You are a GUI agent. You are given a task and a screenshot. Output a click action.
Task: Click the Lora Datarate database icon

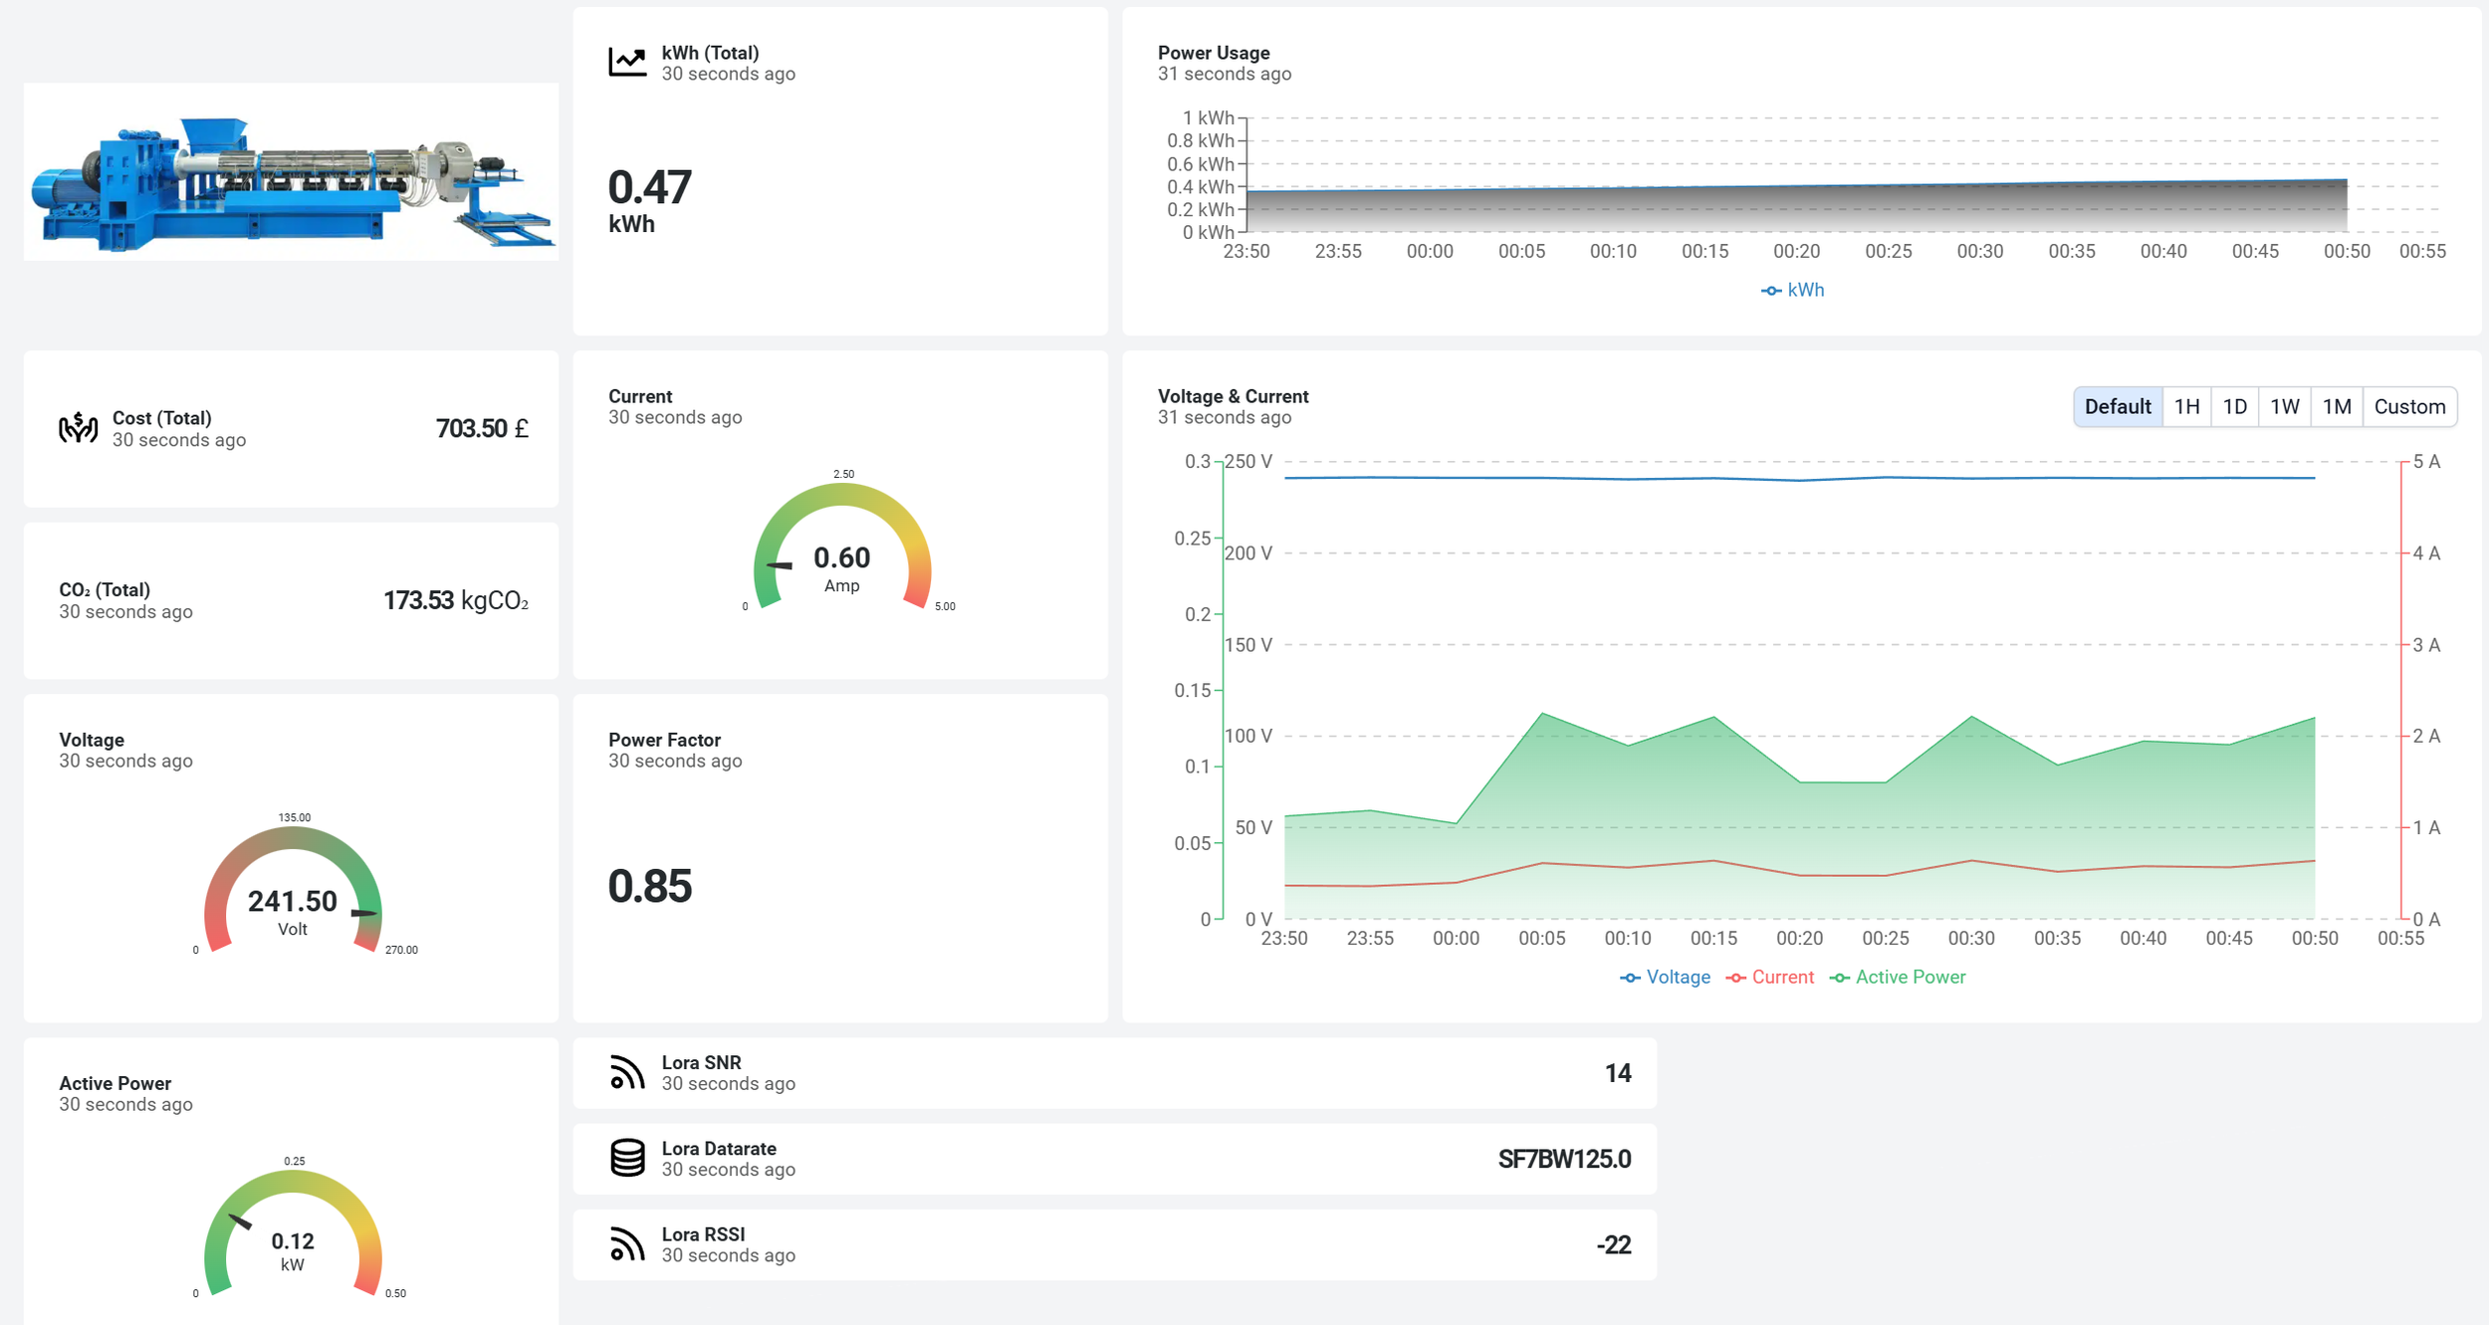[627, 1158]
